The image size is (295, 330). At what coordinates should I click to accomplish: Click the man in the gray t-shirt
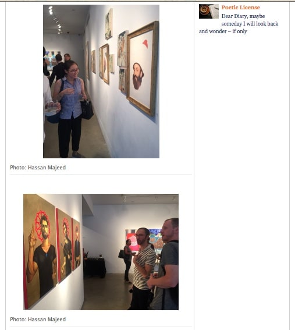(166, 265)
